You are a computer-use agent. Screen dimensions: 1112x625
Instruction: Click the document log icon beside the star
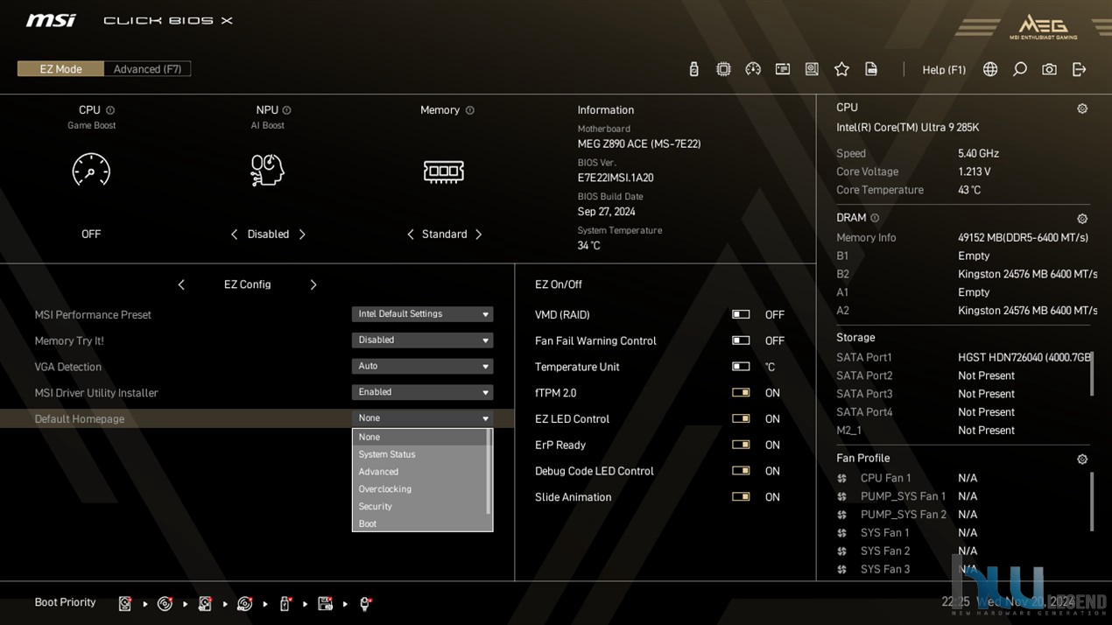click(x=871, y=69)
